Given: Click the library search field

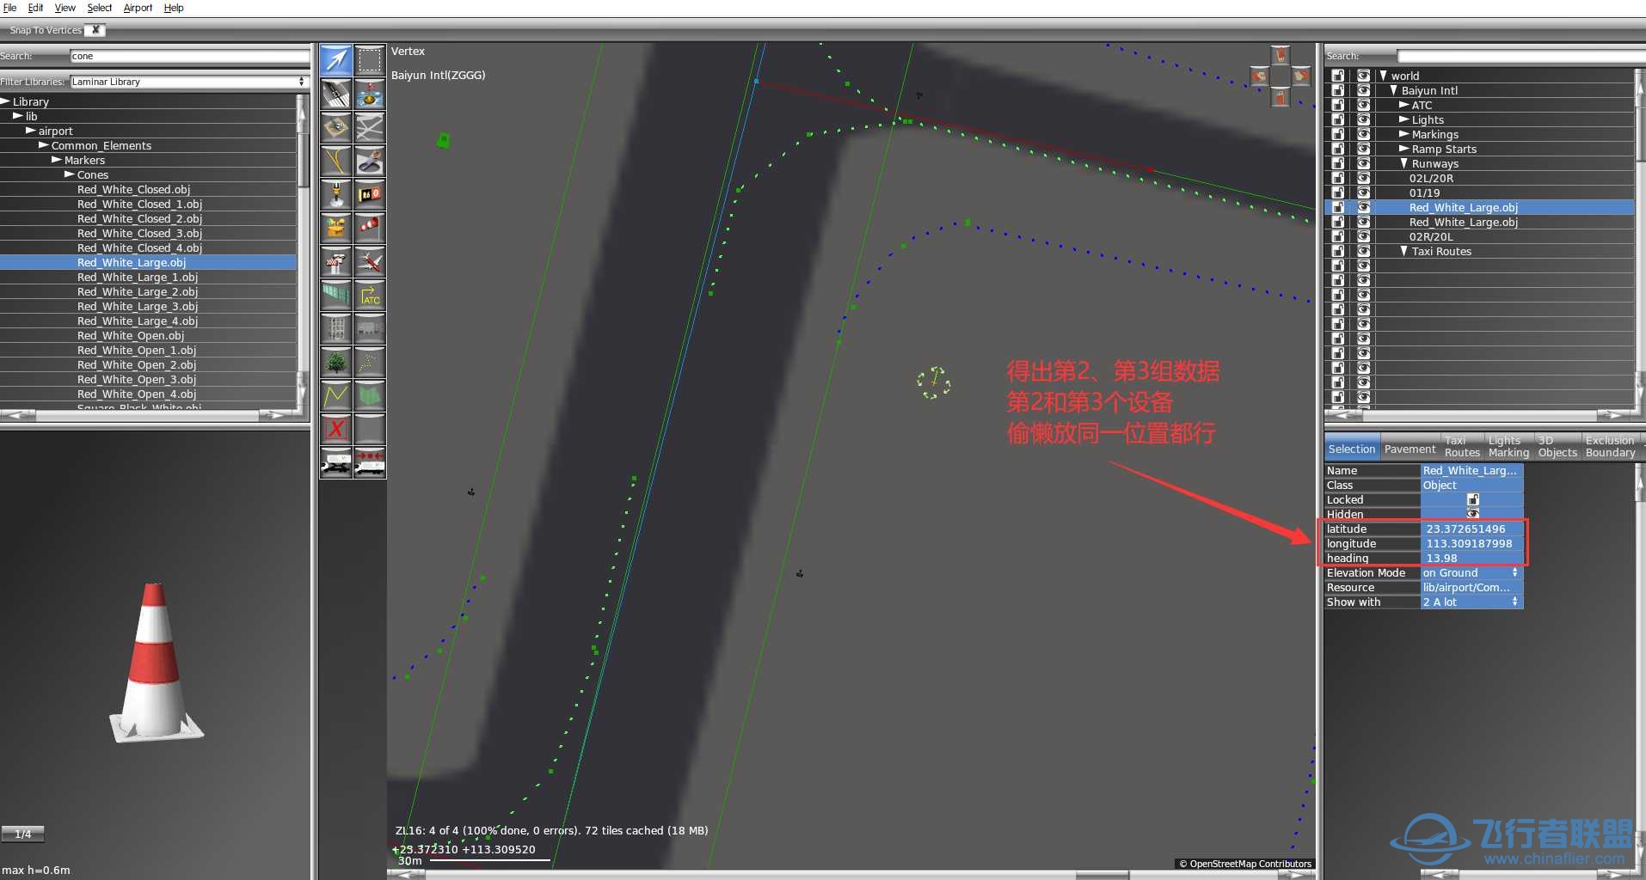Looking at the screenshot, I should [189, 56].
